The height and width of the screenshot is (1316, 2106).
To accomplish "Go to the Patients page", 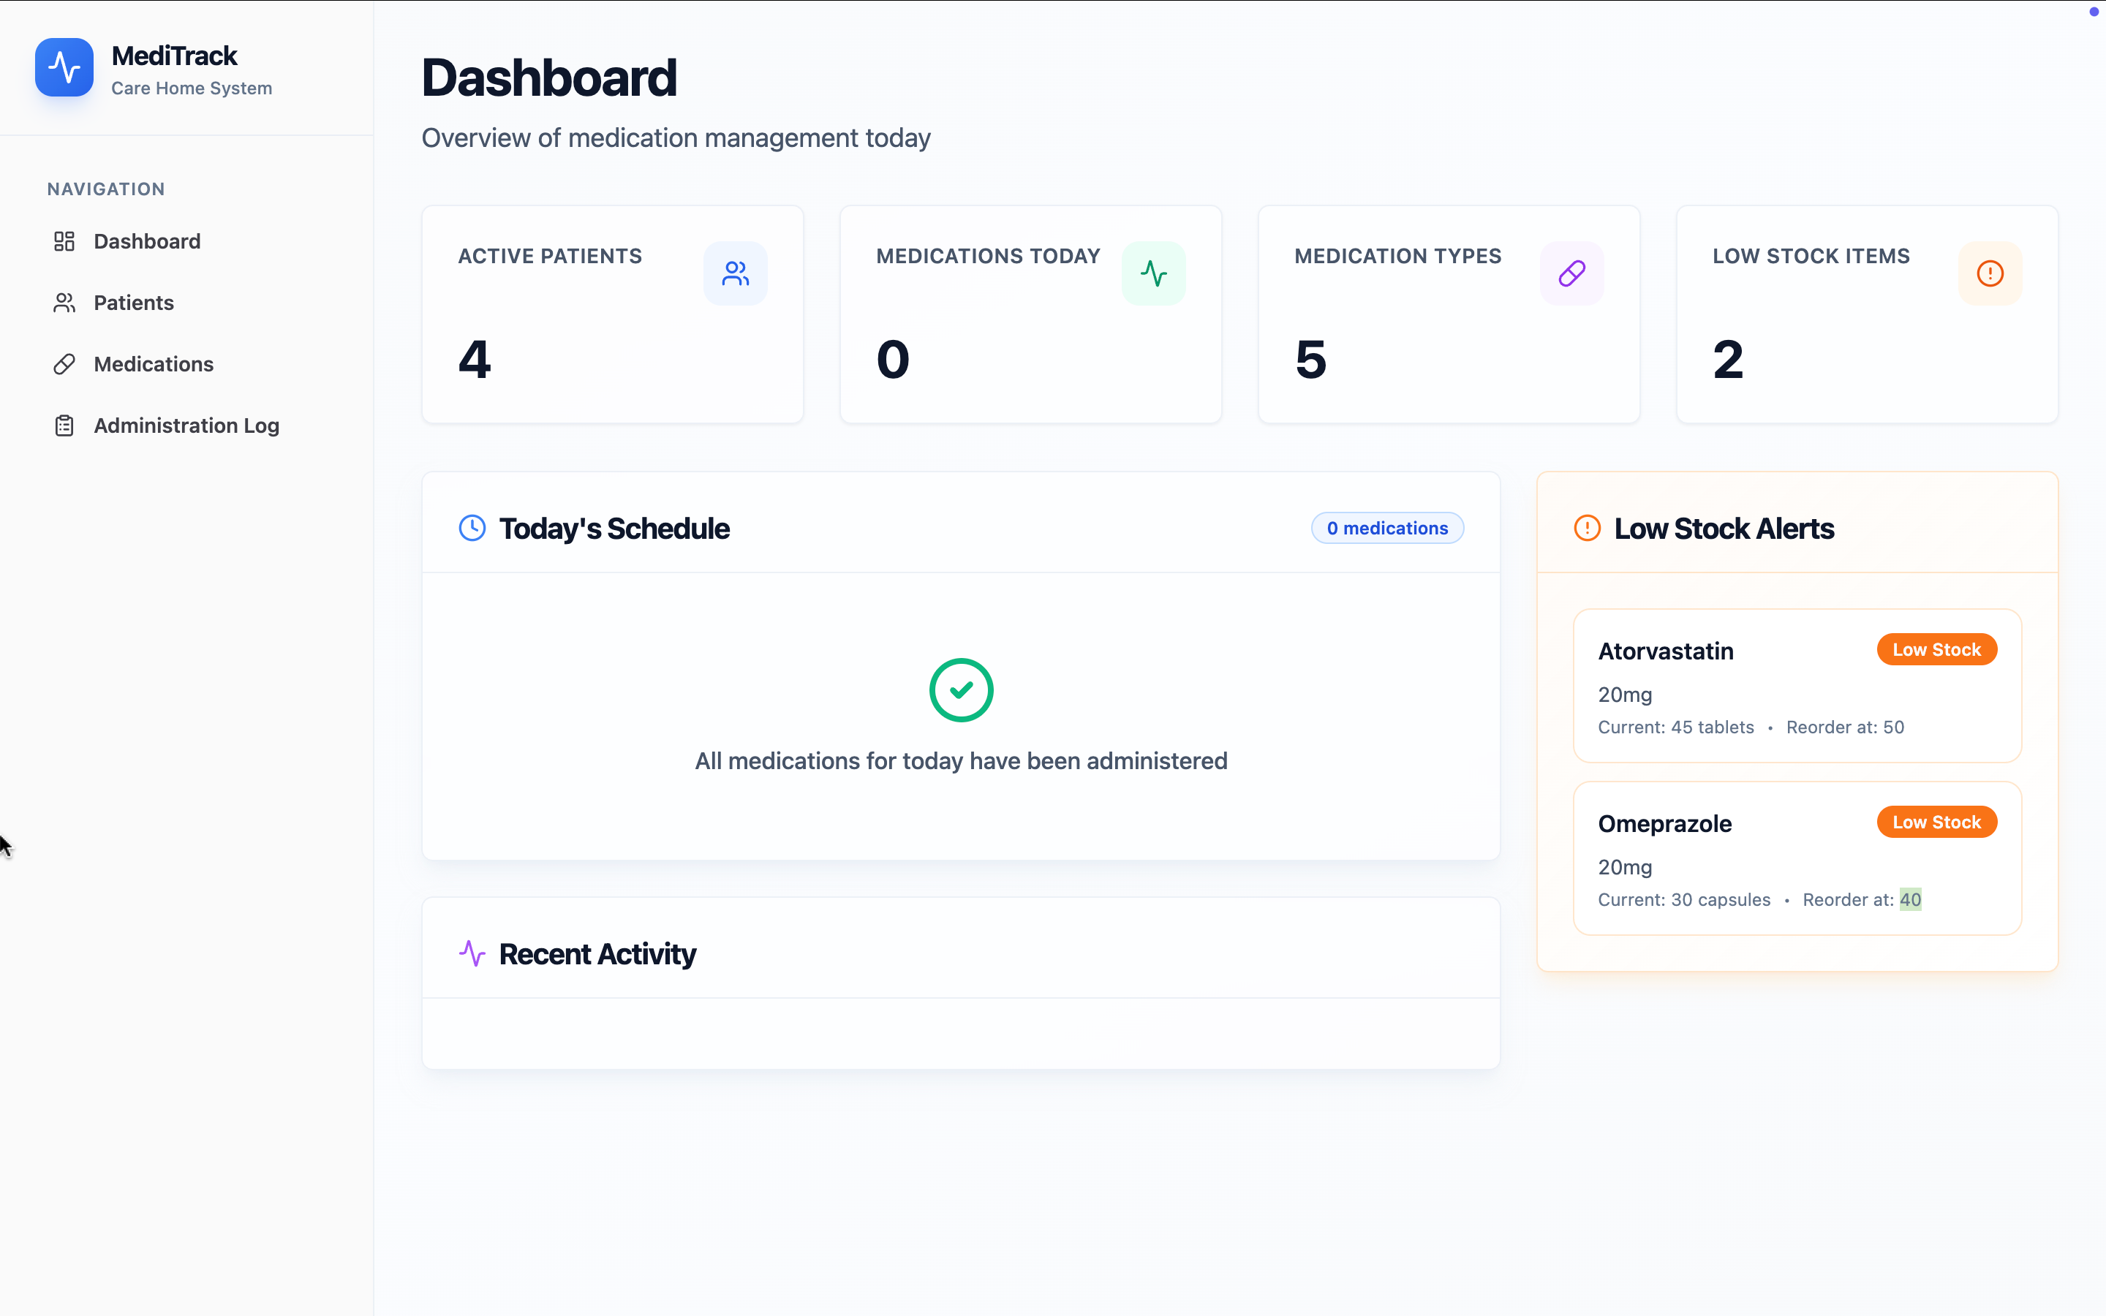I will point(187,303).
